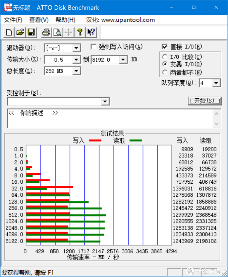Enable the 强制写入访问 checkbox

(94, 47)
